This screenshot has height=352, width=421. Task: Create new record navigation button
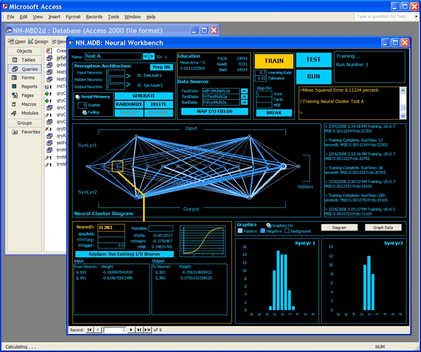click(x=147, y=329)
